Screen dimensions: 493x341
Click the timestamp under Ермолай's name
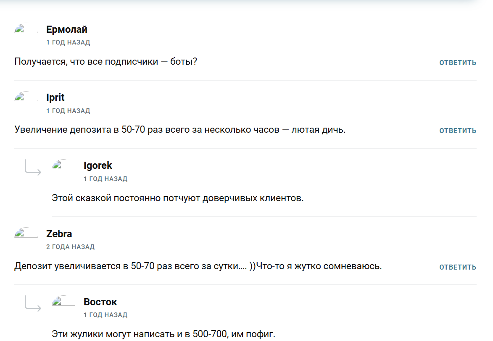68,42
